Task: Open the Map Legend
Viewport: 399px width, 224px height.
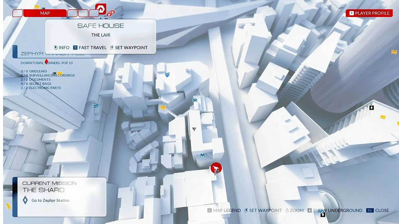Action: click(224, 210)
